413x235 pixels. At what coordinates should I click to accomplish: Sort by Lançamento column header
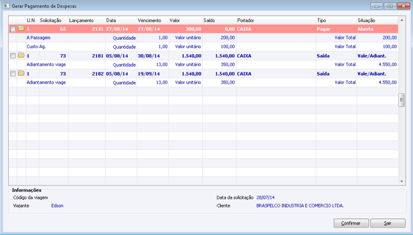tap(87, 20)
